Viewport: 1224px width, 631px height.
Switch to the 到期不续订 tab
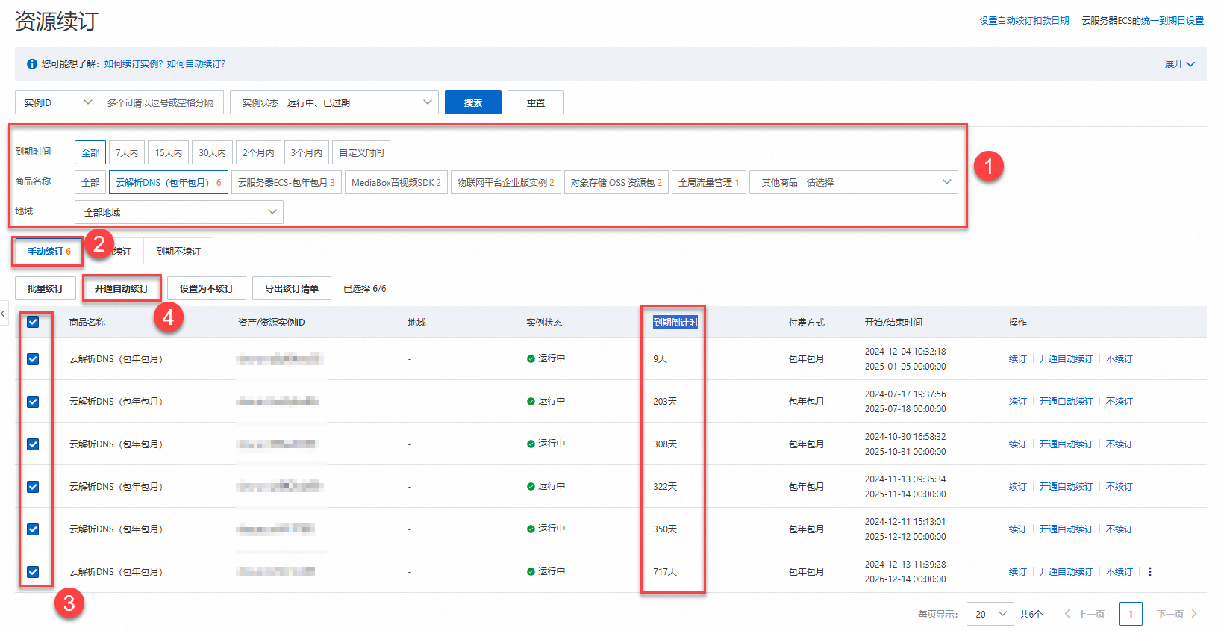pos(178,252)
